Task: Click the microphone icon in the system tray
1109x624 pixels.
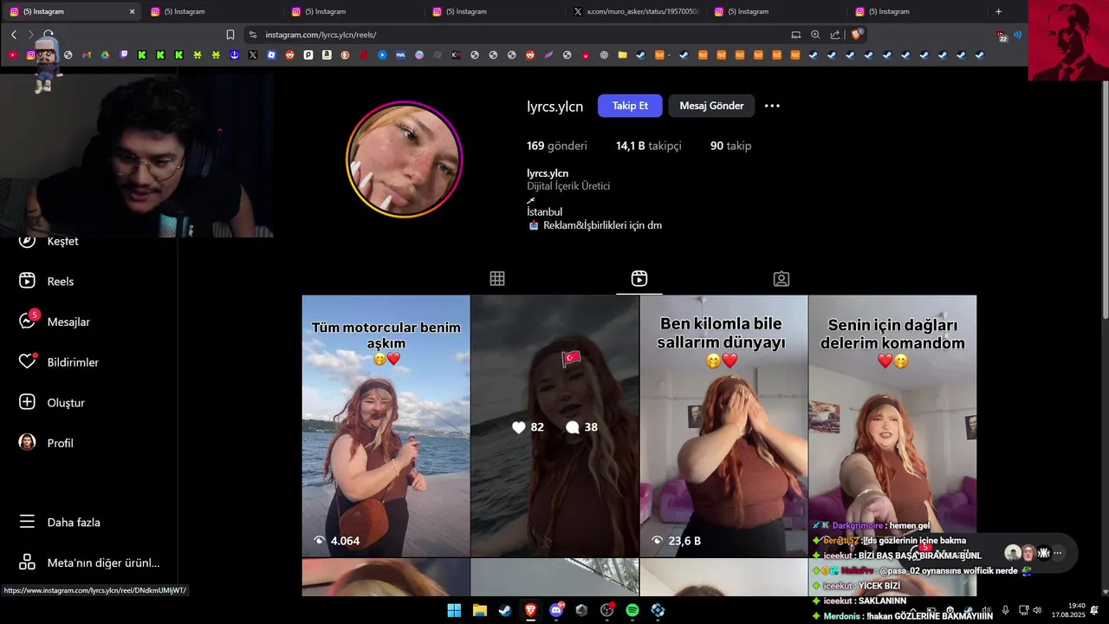Action: (1005, 610)
